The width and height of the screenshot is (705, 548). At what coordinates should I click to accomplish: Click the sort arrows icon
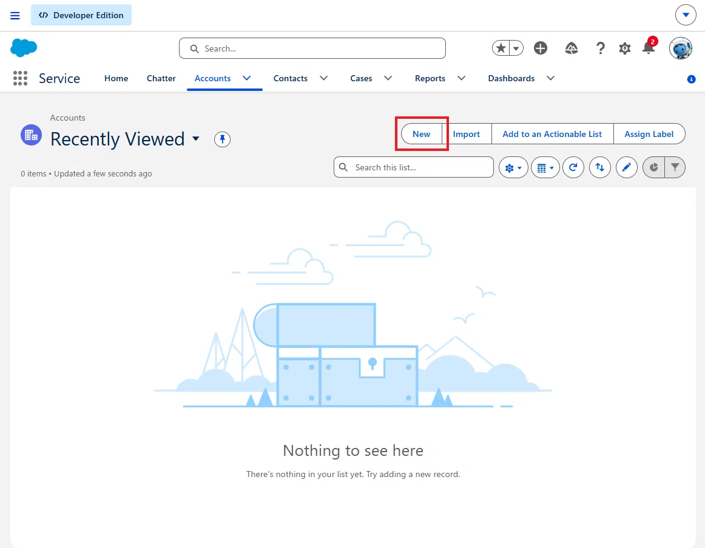(x=600, y=167)
